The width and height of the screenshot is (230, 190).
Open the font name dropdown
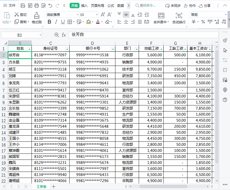coord(78,15)
